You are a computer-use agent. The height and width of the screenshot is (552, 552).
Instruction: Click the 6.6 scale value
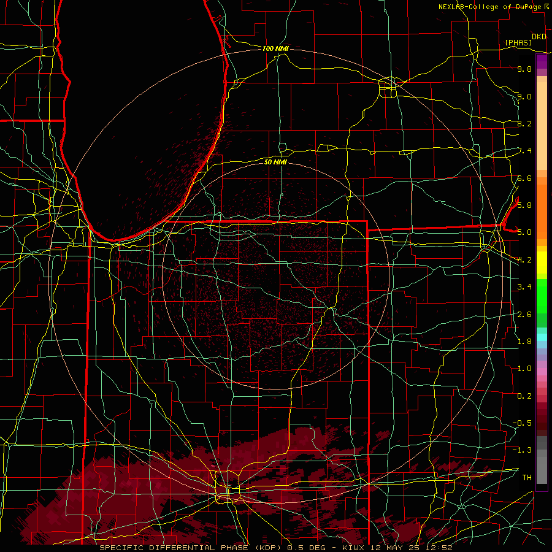pos(524,178)
